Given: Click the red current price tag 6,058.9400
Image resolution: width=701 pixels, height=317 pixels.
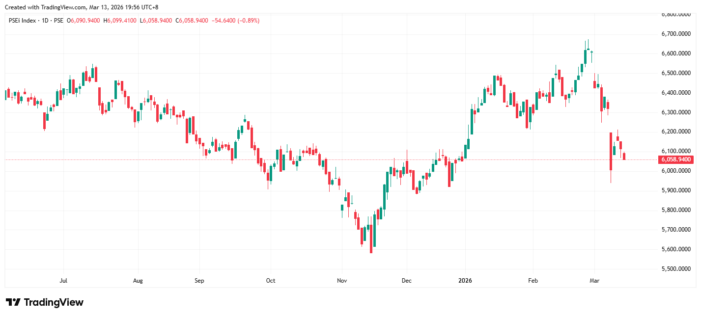Looking at the screenshot, I should click(x=675, y=159).
